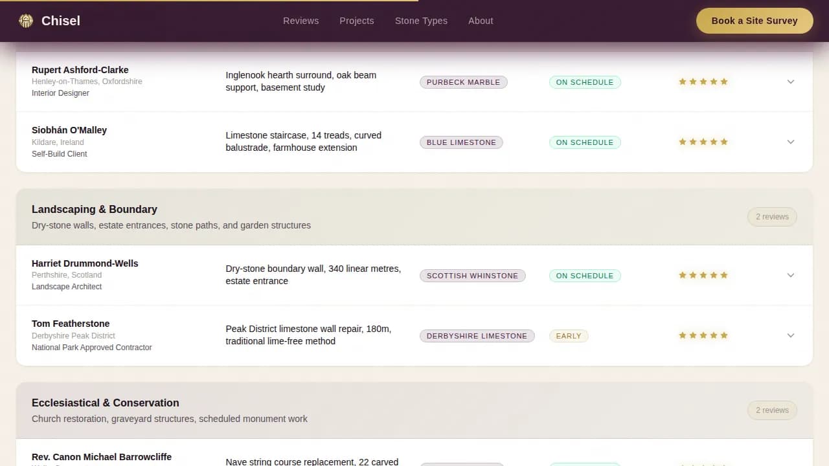Click the Scottish Whinstone stone tag
Image resolution: width=829 pixels, height=466 pixels.
point(473,276)
